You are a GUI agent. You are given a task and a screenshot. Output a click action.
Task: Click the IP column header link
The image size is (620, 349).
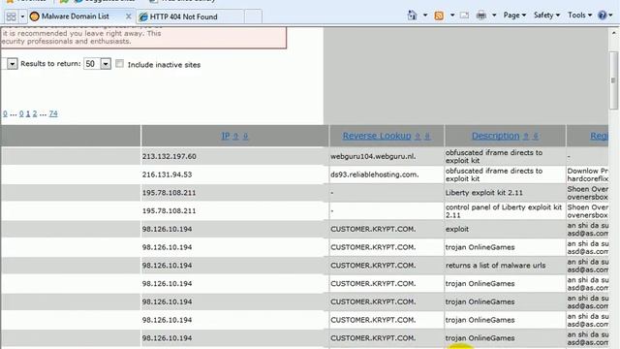point(226,136)
